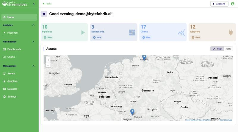Select the map marker near Hamburg

coord(144,58)
